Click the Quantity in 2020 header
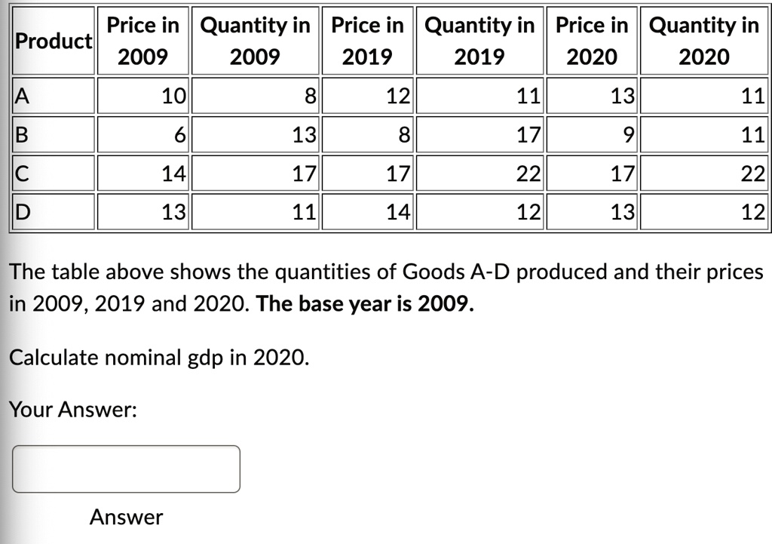 click(704, 41)
